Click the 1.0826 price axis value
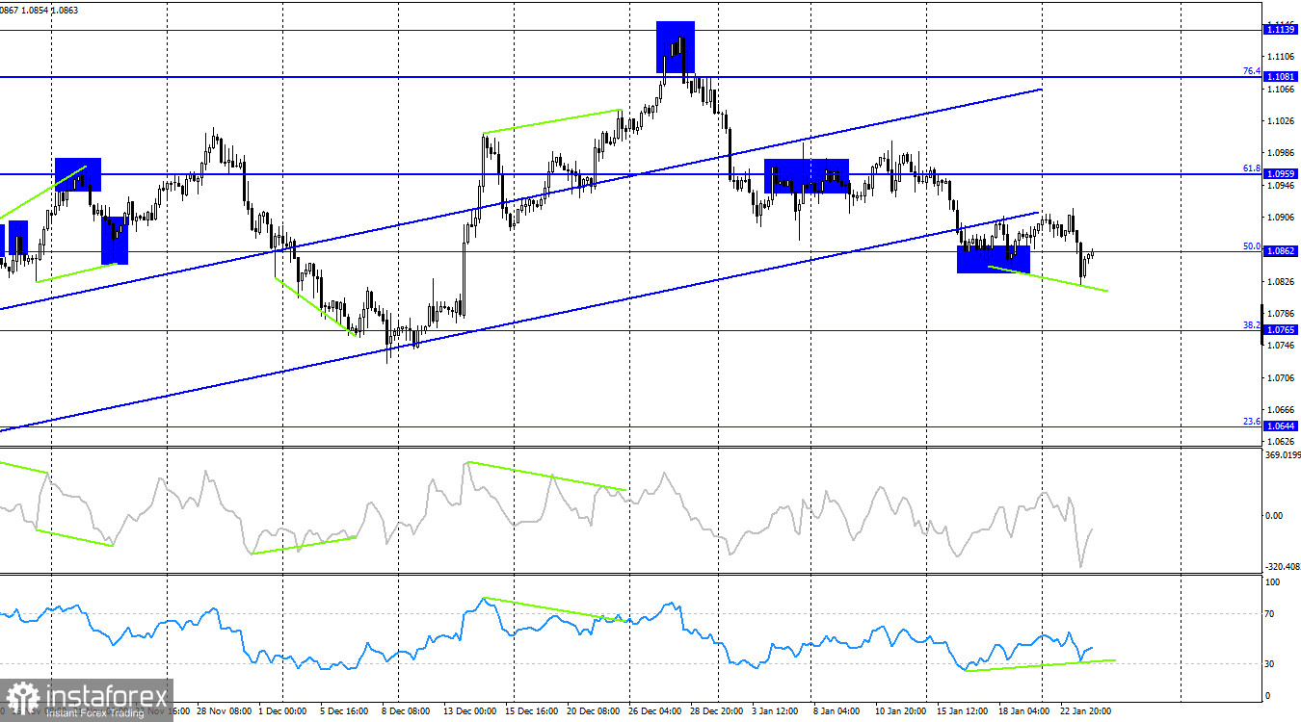The width and height of the screenshot is (1301, 722). pyautogui.click(x=1281, y=281)
